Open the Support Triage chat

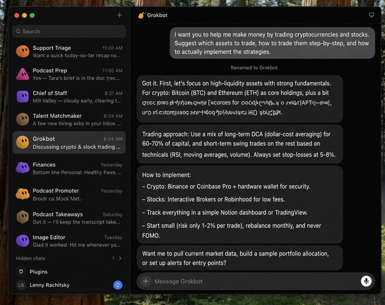[69, 51]
